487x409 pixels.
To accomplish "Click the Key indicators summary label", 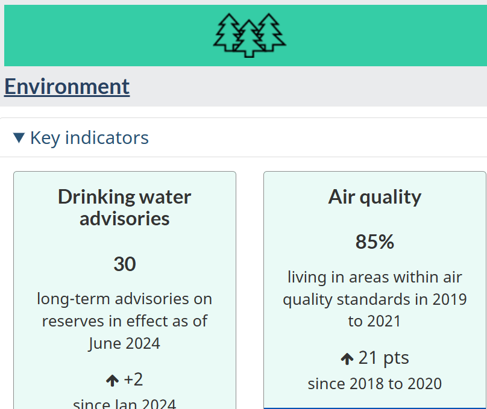I will pos(89,138).
